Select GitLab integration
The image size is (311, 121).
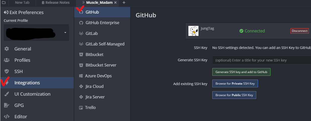pos(102,33)
